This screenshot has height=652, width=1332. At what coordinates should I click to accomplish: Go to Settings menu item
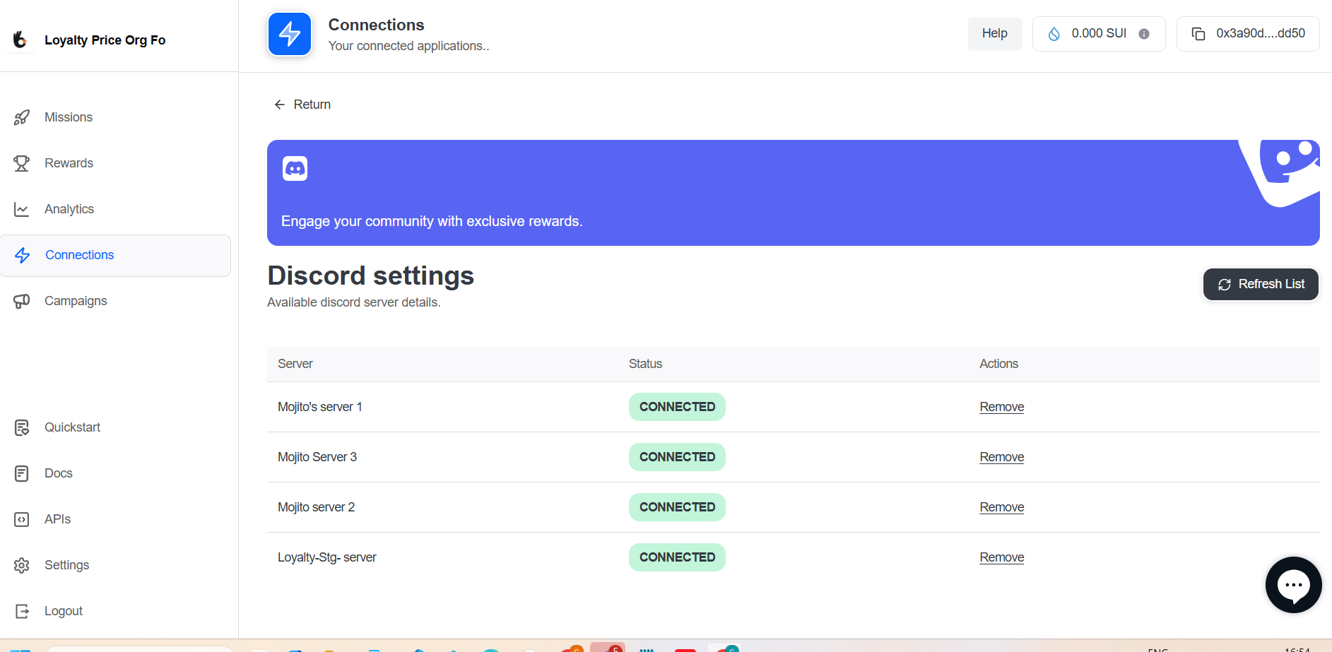point(66,565)
